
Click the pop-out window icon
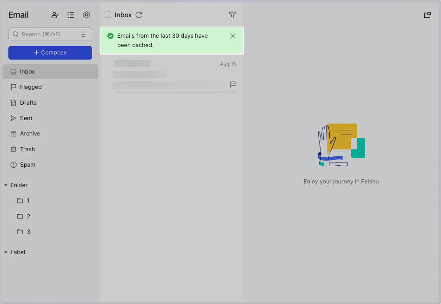click(427, 15)
